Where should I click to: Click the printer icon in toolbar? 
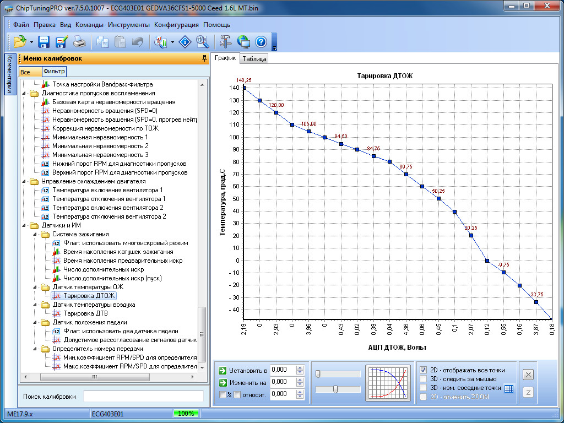click(x=79, y=41)
